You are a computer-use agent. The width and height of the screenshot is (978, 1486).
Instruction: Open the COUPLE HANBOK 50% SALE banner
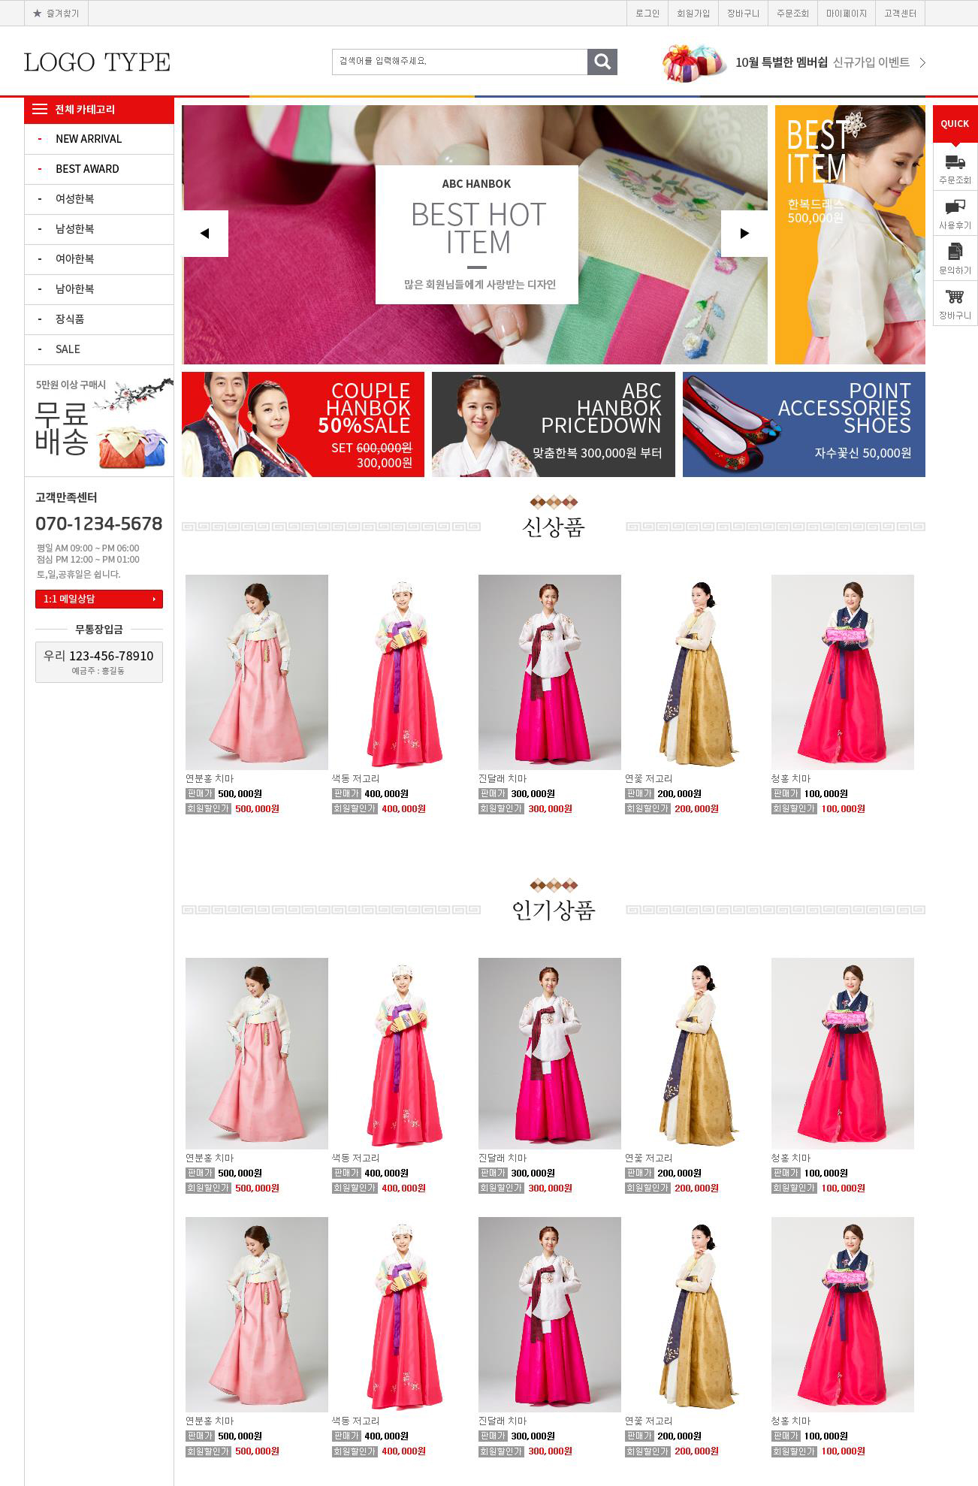click(x=303, y=424)
